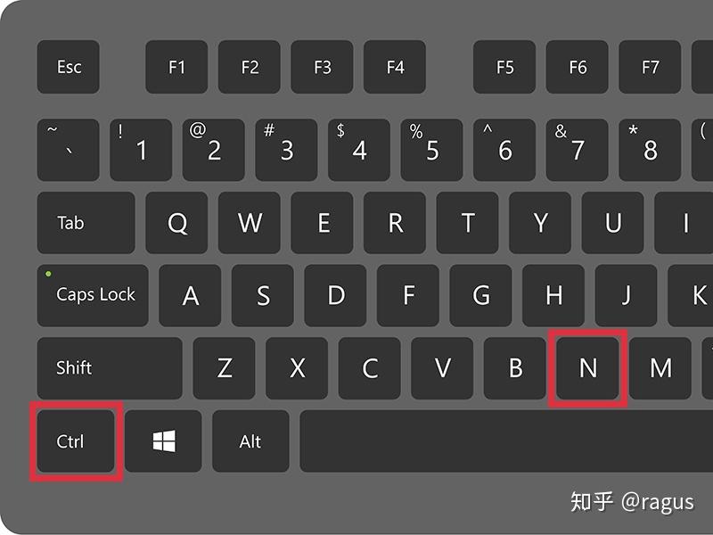Click the Windows logo key

point(163,440)
